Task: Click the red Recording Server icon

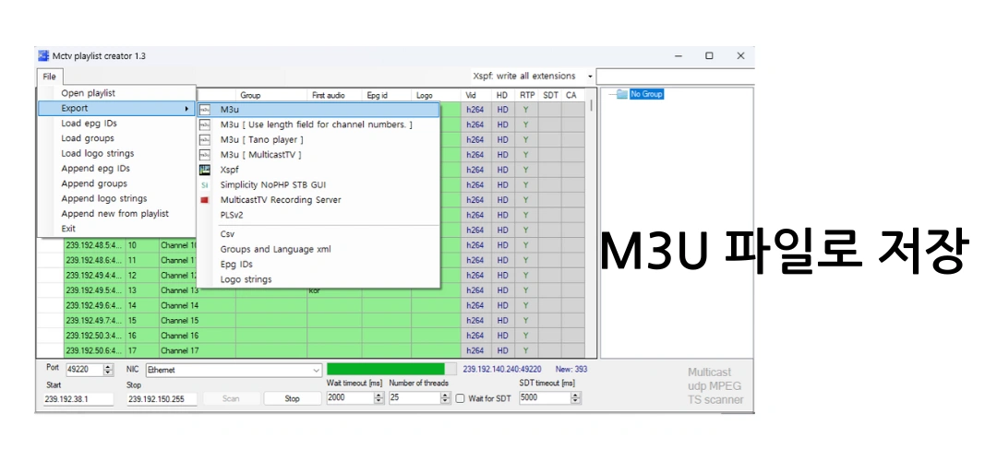Action: point(205,200)
